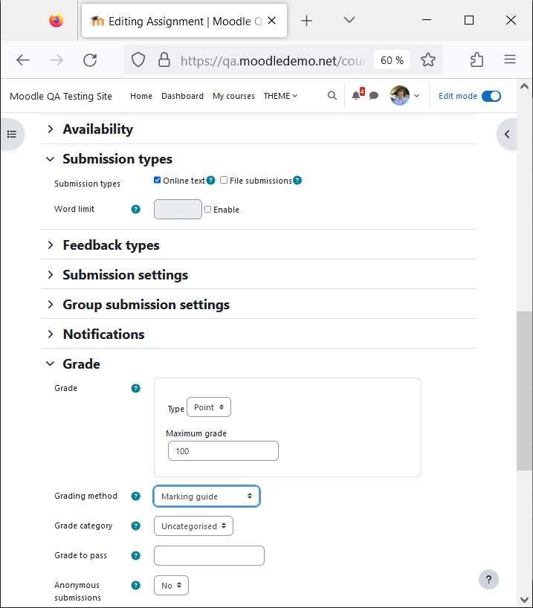The width and height of the screenshot is (533, 608).
Task: Open the block drawer arrow icon
Action: tap(507, 135)
